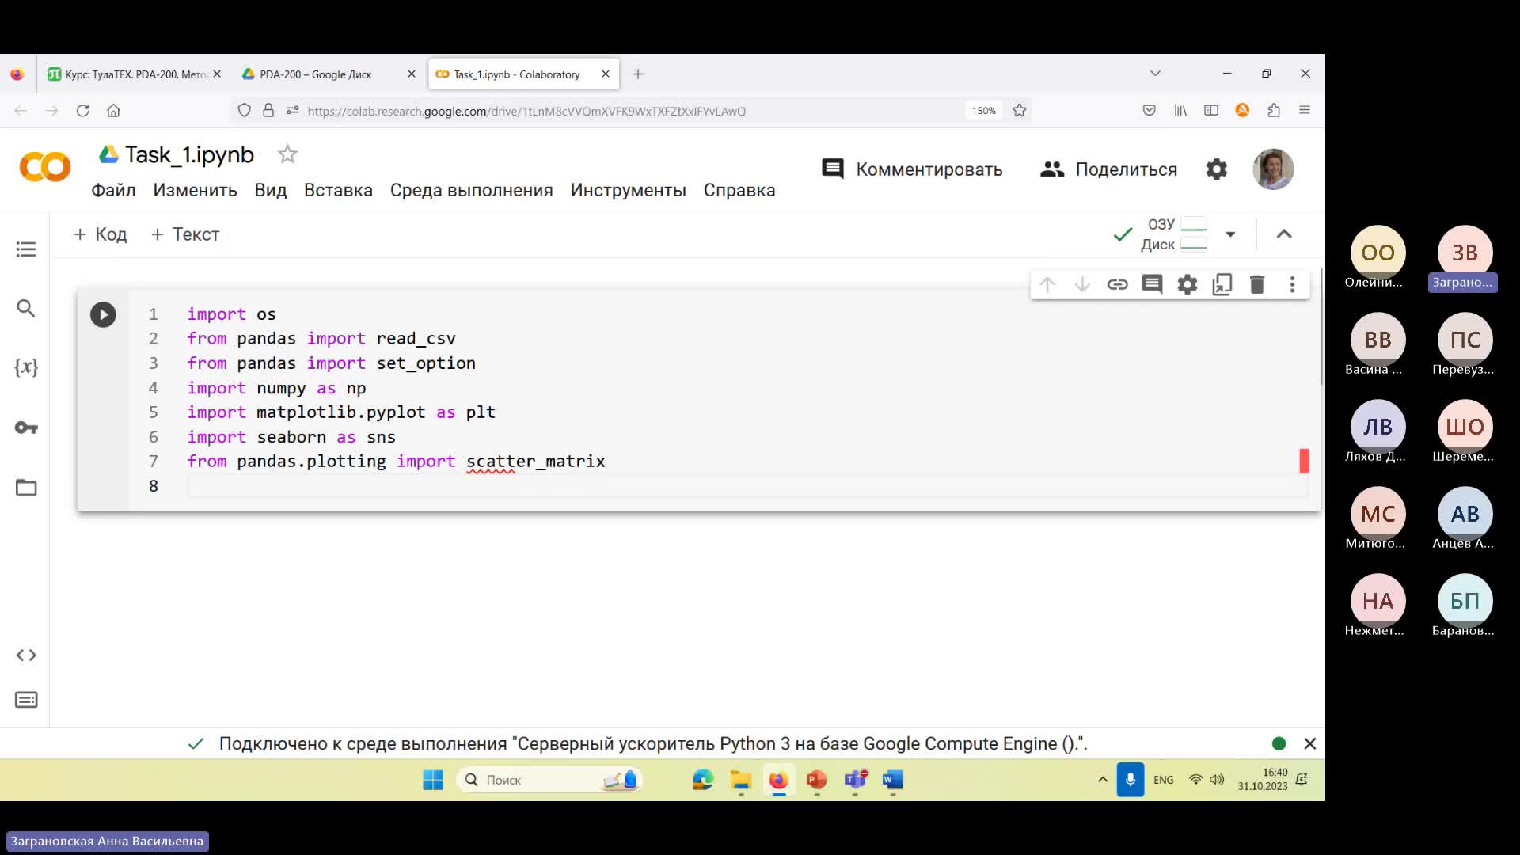
Task: Add a comment to the cell
Action: [x=1152, y=284]
